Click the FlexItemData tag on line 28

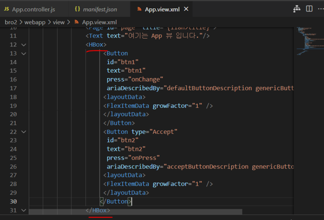[x=158, y=184]
